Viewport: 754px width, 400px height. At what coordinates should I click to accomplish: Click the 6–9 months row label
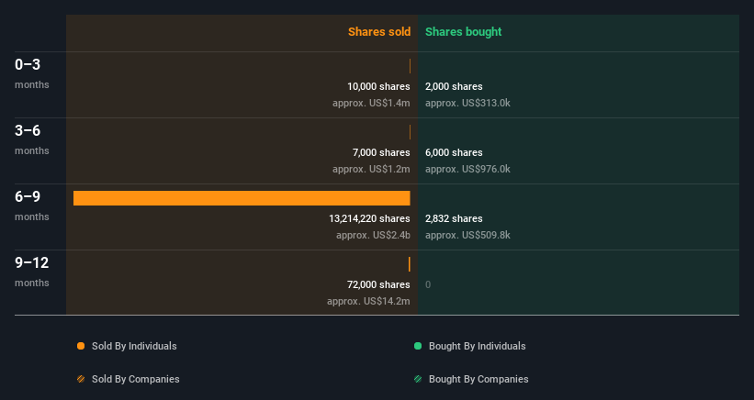pos(32,206)
